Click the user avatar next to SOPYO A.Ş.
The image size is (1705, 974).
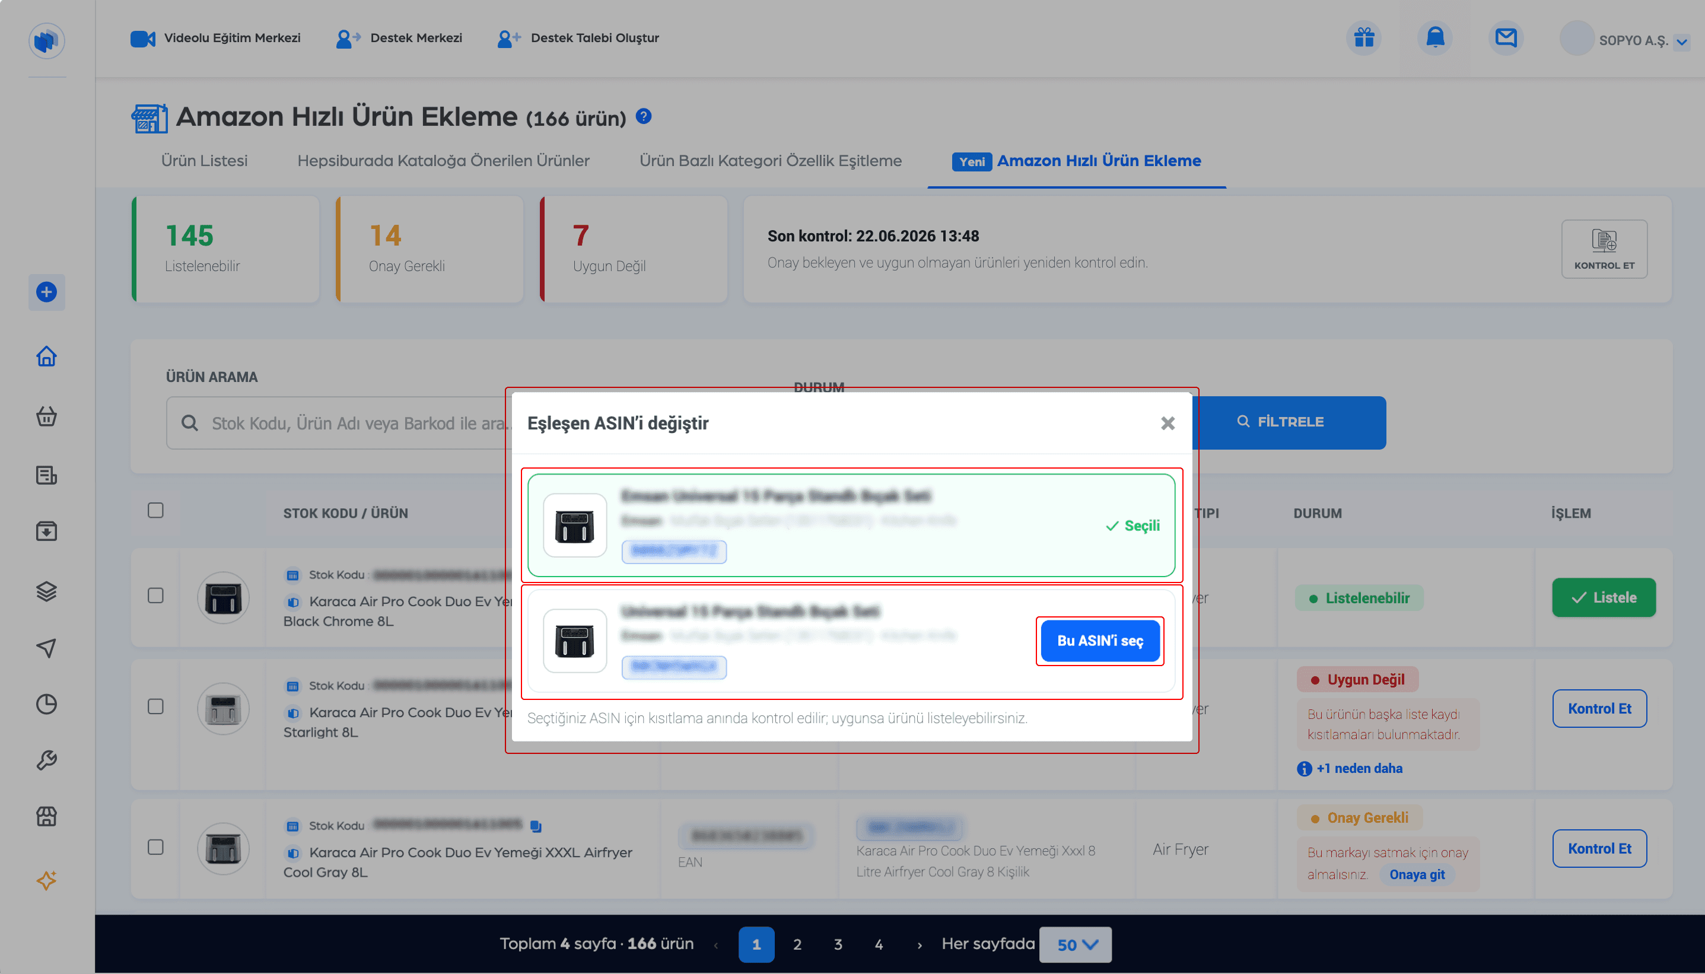pos(1577,39)
